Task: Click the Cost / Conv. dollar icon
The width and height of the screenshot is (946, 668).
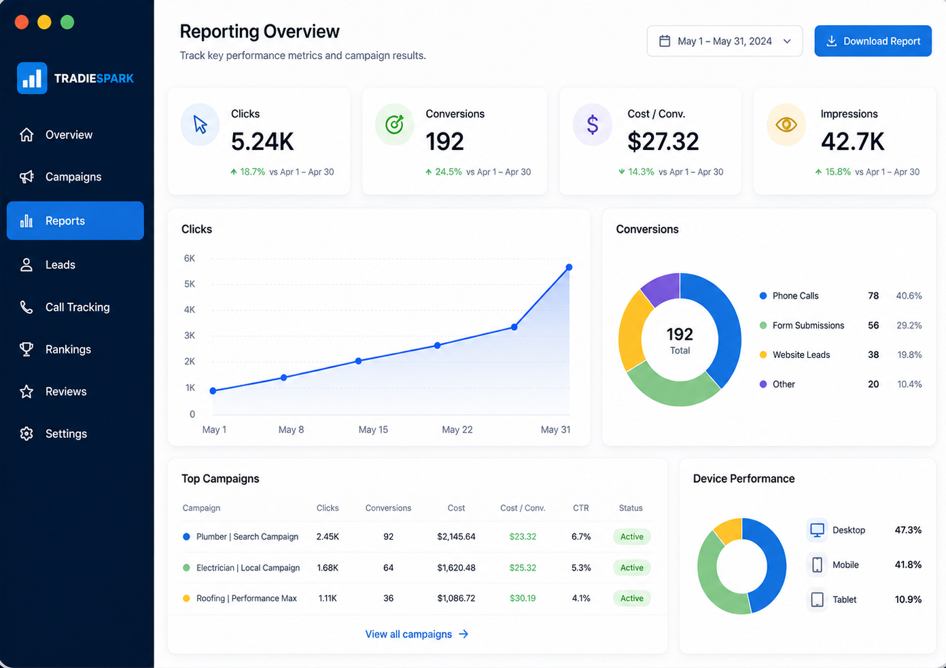Action: pyautogui.click(x=593, y=124)
